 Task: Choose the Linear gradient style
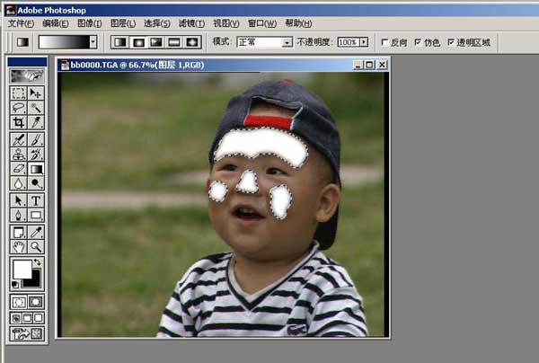[120, 42]
